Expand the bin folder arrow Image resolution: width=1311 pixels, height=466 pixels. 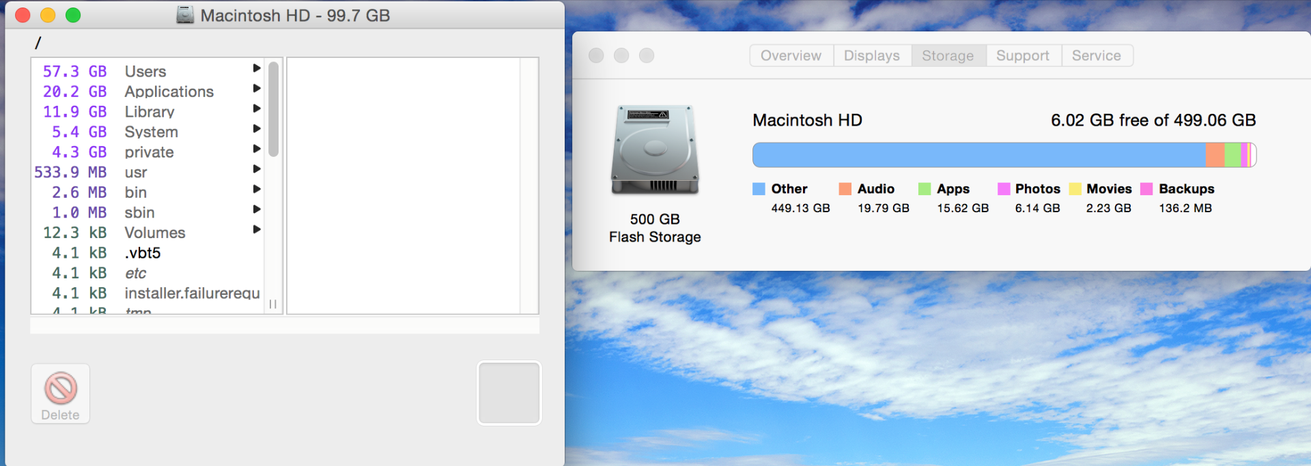[x=257, y=189]
